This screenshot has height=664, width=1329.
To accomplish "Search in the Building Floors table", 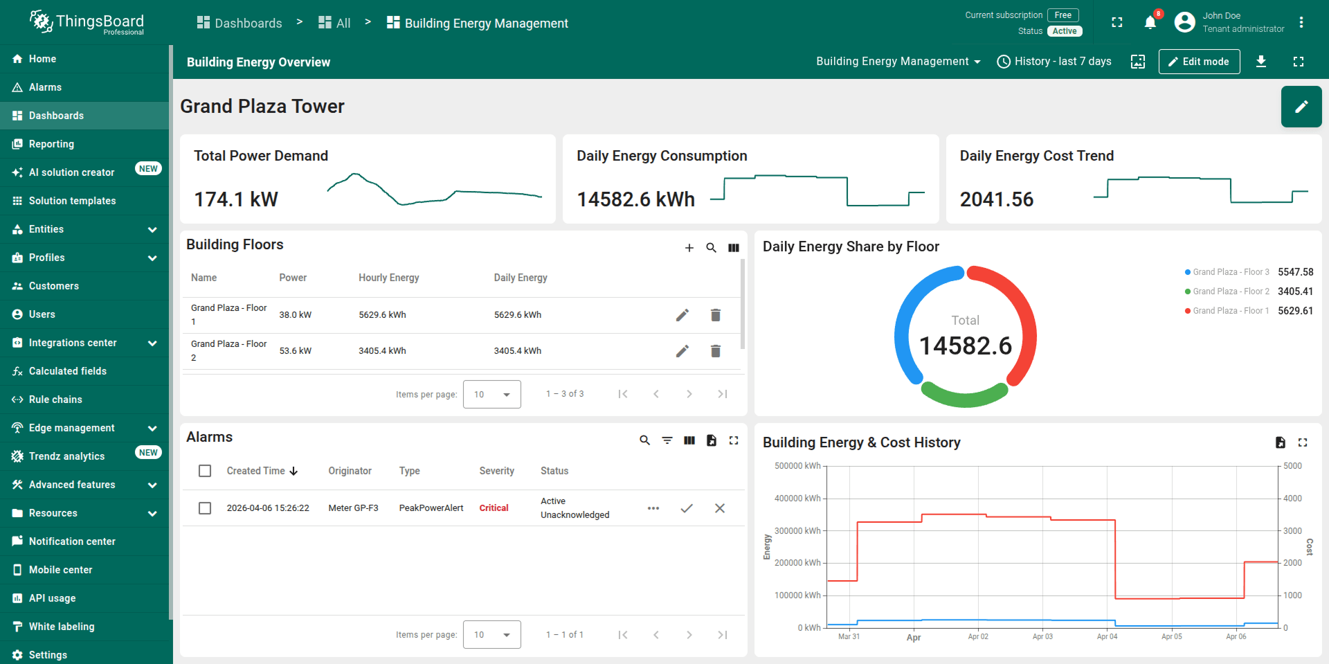I will point(711,248).
